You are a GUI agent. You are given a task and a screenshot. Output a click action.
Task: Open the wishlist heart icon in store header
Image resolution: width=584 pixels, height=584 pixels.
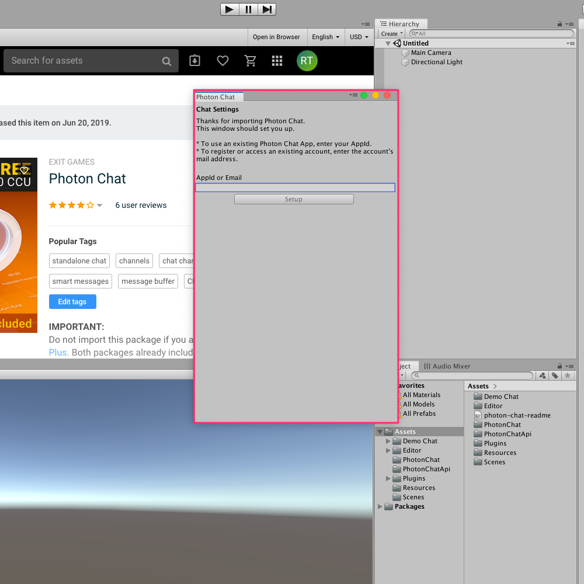click(x=223, y=61)
